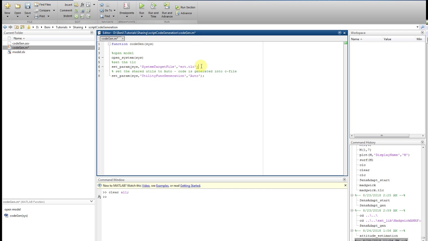Image resolution: width=428 pixels, height=241 pixels.
Task: Click breakpoint dash on line 4
Action: 103,58
